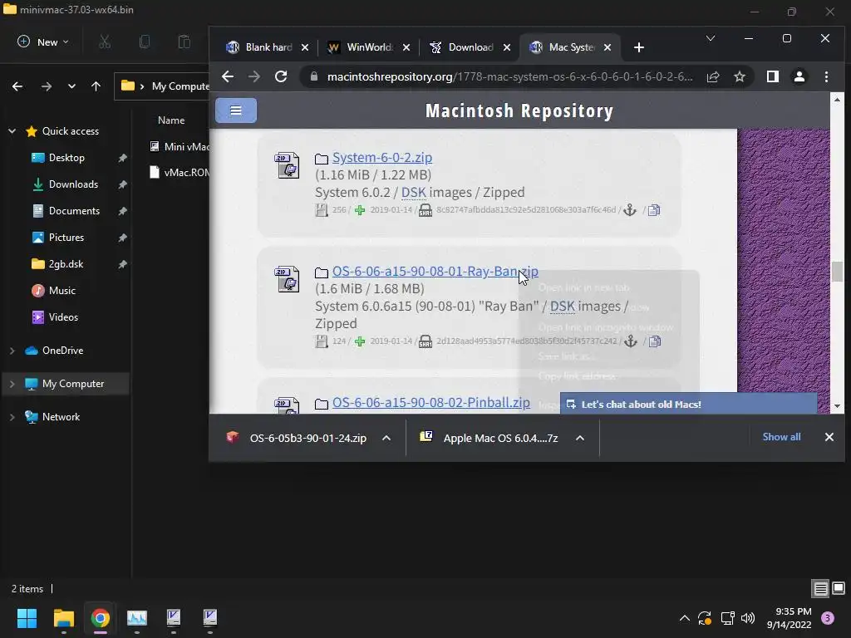Copy hash icon in System-6-0-2 row

(x=654, y=210)
